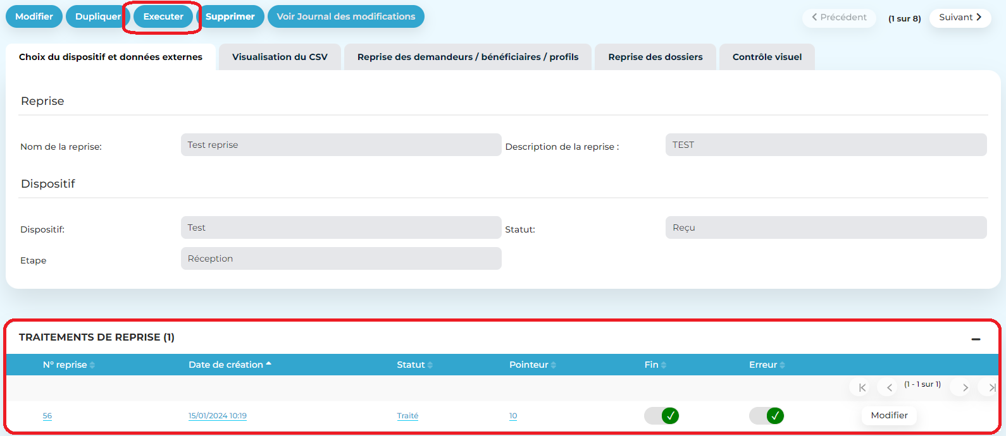Switch to Visualisation du CSV tab

click(280, 57)
